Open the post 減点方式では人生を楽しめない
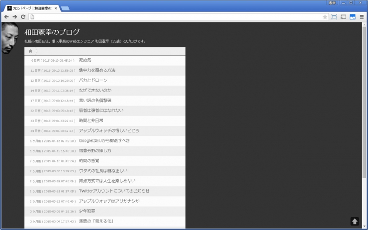 click(x=107, y=181)
